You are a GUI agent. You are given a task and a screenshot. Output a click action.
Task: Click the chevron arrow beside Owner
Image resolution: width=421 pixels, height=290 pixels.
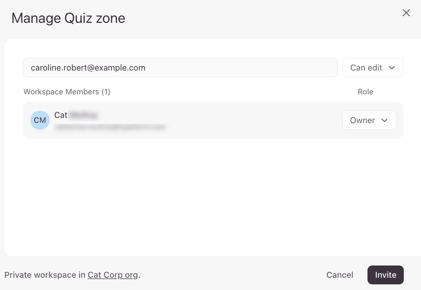pos(384,120)
